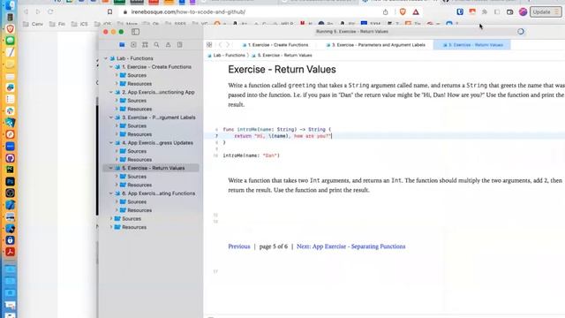Click the related items grid icon in editor
Screen dimensions: 565x318
coord(209,45)
